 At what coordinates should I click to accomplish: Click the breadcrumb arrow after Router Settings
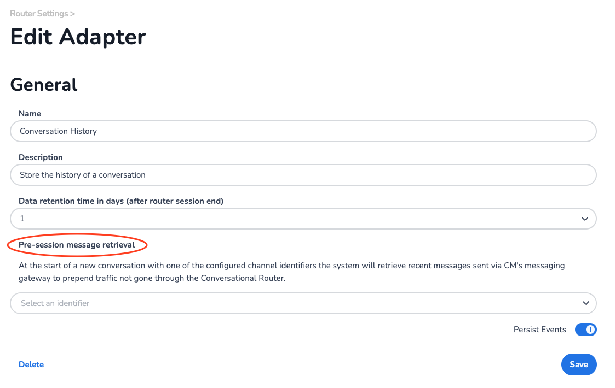pos(73,13)
